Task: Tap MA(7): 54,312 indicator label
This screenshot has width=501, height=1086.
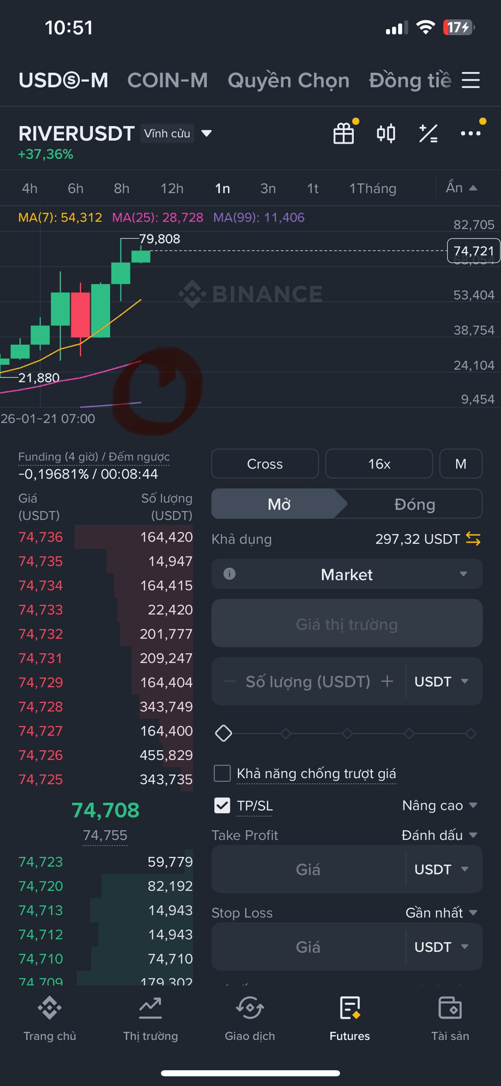Action: tap(60, 218)
